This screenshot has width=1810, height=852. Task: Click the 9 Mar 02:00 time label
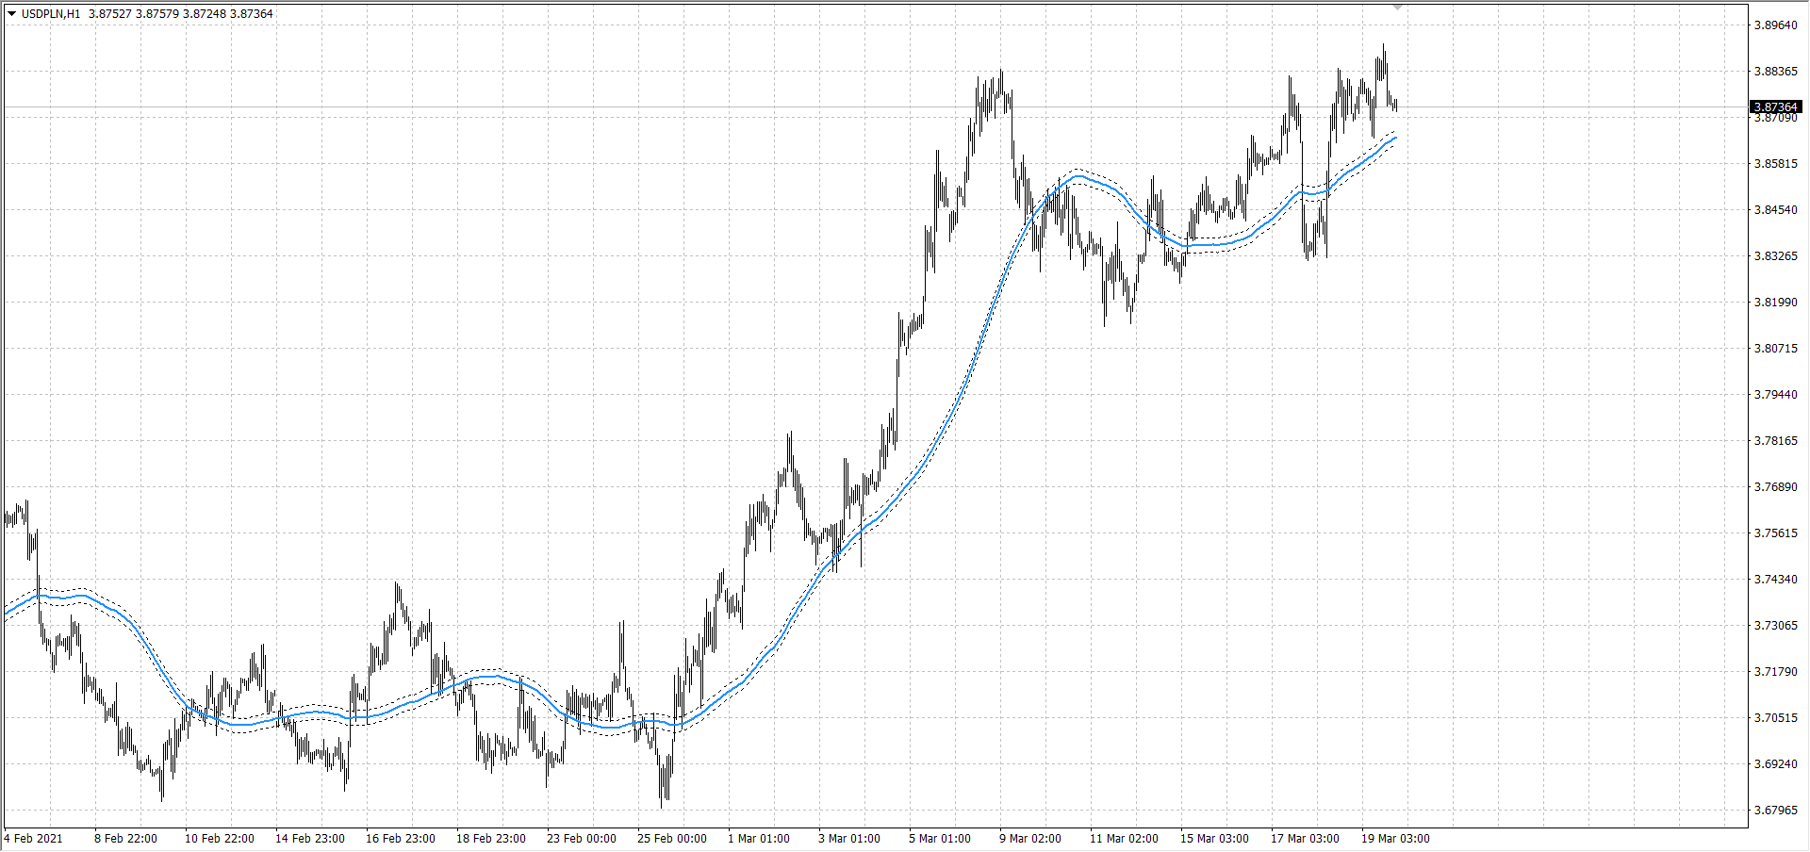click(x=1030, y=839)
